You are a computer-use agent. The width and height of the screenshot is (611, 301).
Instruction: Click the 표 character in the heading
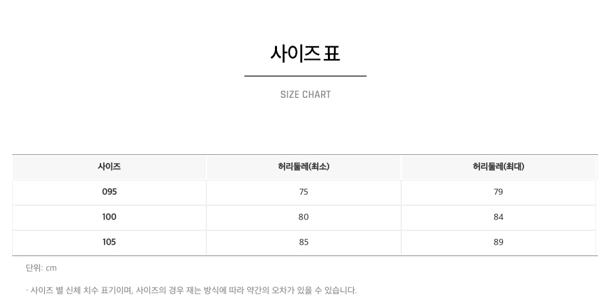point(331,53)
